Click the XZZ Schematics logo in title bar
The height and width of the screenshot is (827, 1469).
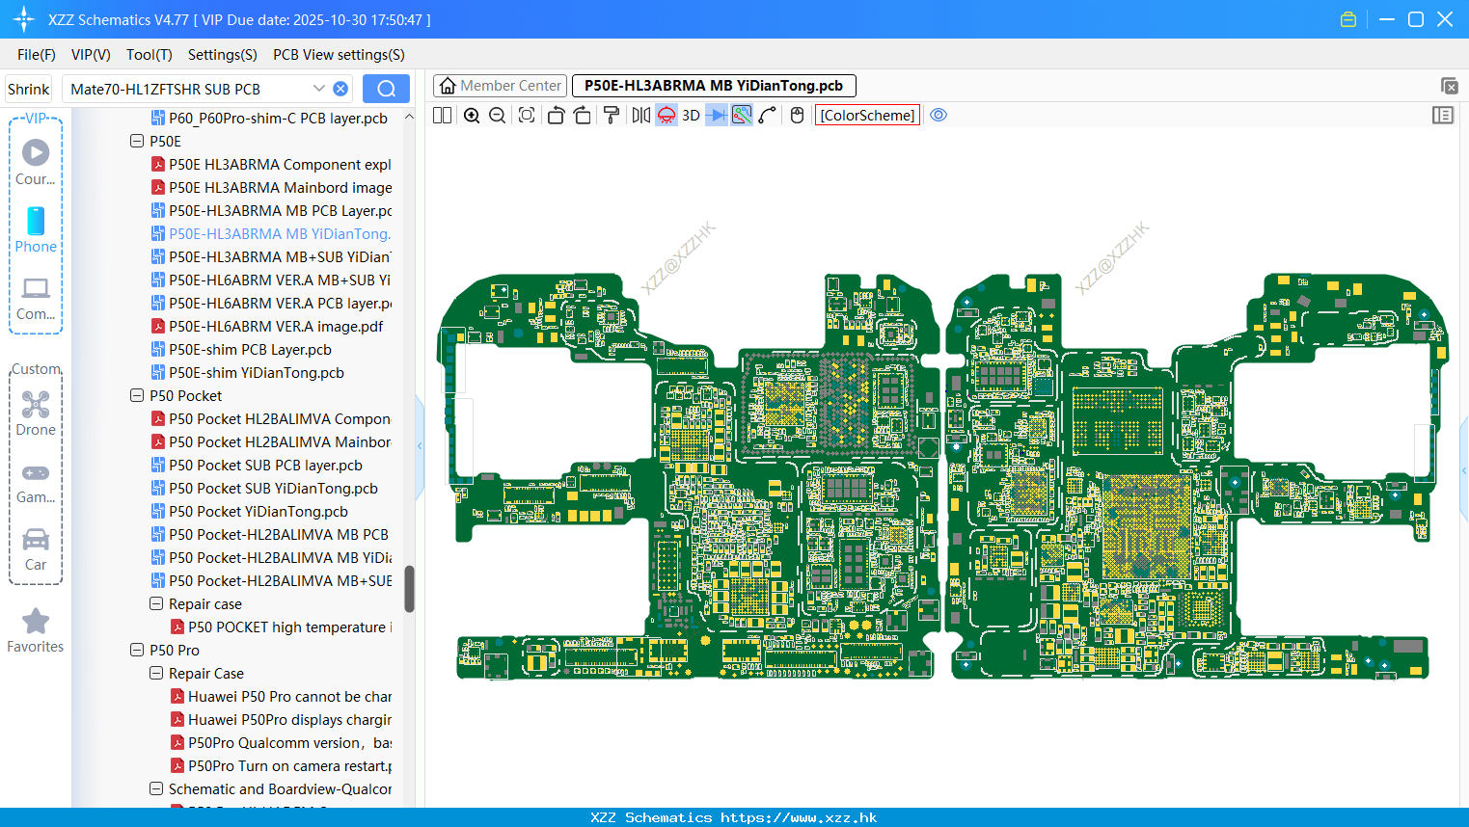pos(23,19)
